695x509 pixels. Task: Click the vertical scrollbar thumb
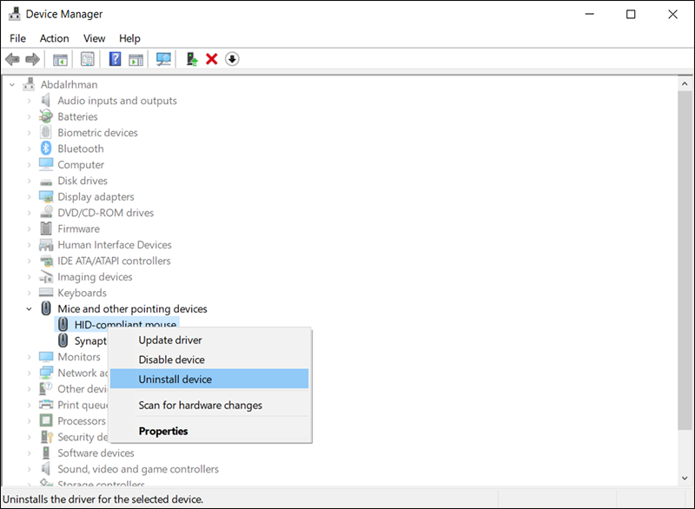click(x=685, y=260)
